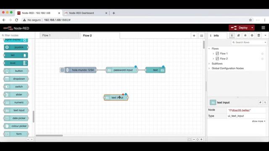Add a new flow with plus icon
This screenshot has width=269, height=151.
[194, 36]
